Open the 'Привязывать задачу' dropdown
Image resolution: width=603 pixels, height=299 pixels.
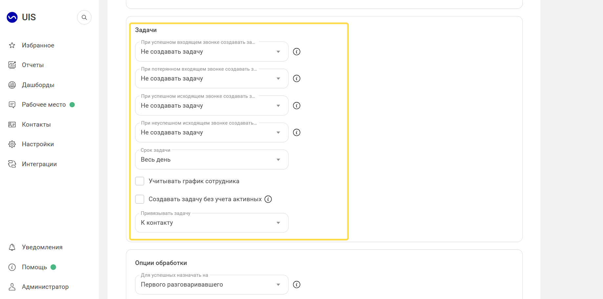(212, 223)
